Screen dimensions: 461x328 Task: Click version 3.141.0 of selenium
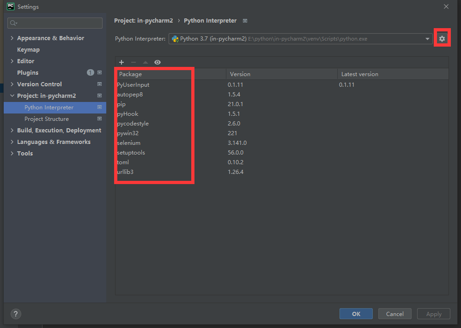pos(237,143)
